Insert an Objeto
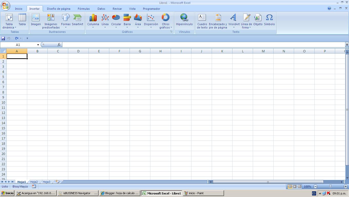 pos(258,20)
